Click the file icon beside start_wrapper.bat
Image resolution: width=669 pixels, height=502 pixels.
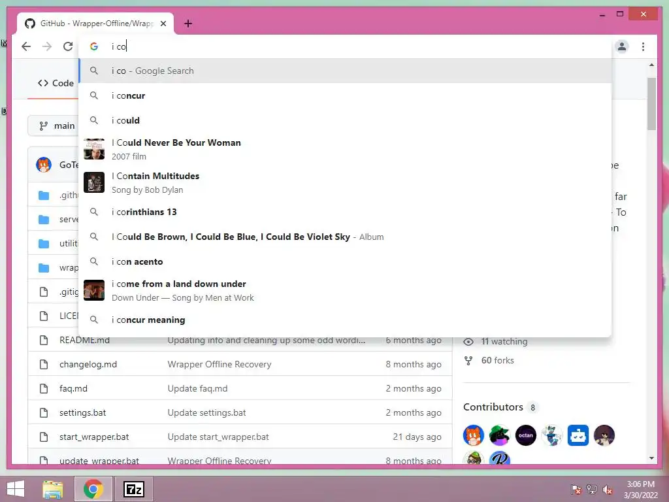click(44, 437)
